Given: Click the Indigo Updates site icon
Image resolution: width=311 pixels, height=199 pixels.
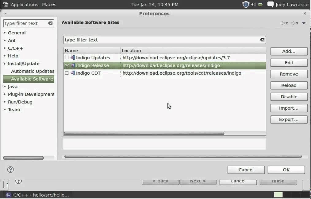Looking at the screenshot, I should click(x=73, y=58).
